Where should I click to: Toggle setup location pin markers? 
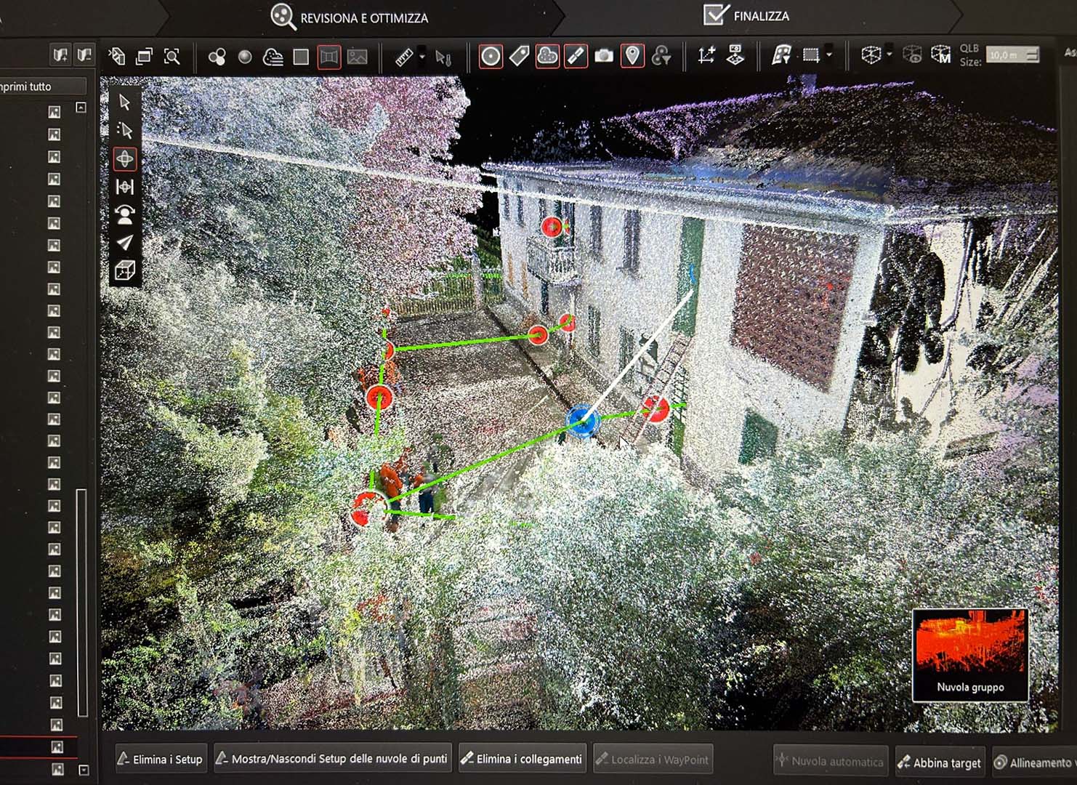[x=632, y=57]
